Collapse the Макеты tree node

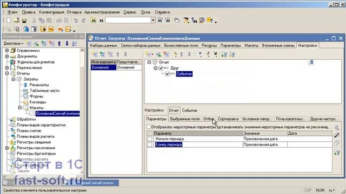pyautogui.click(x=20, y=108)
